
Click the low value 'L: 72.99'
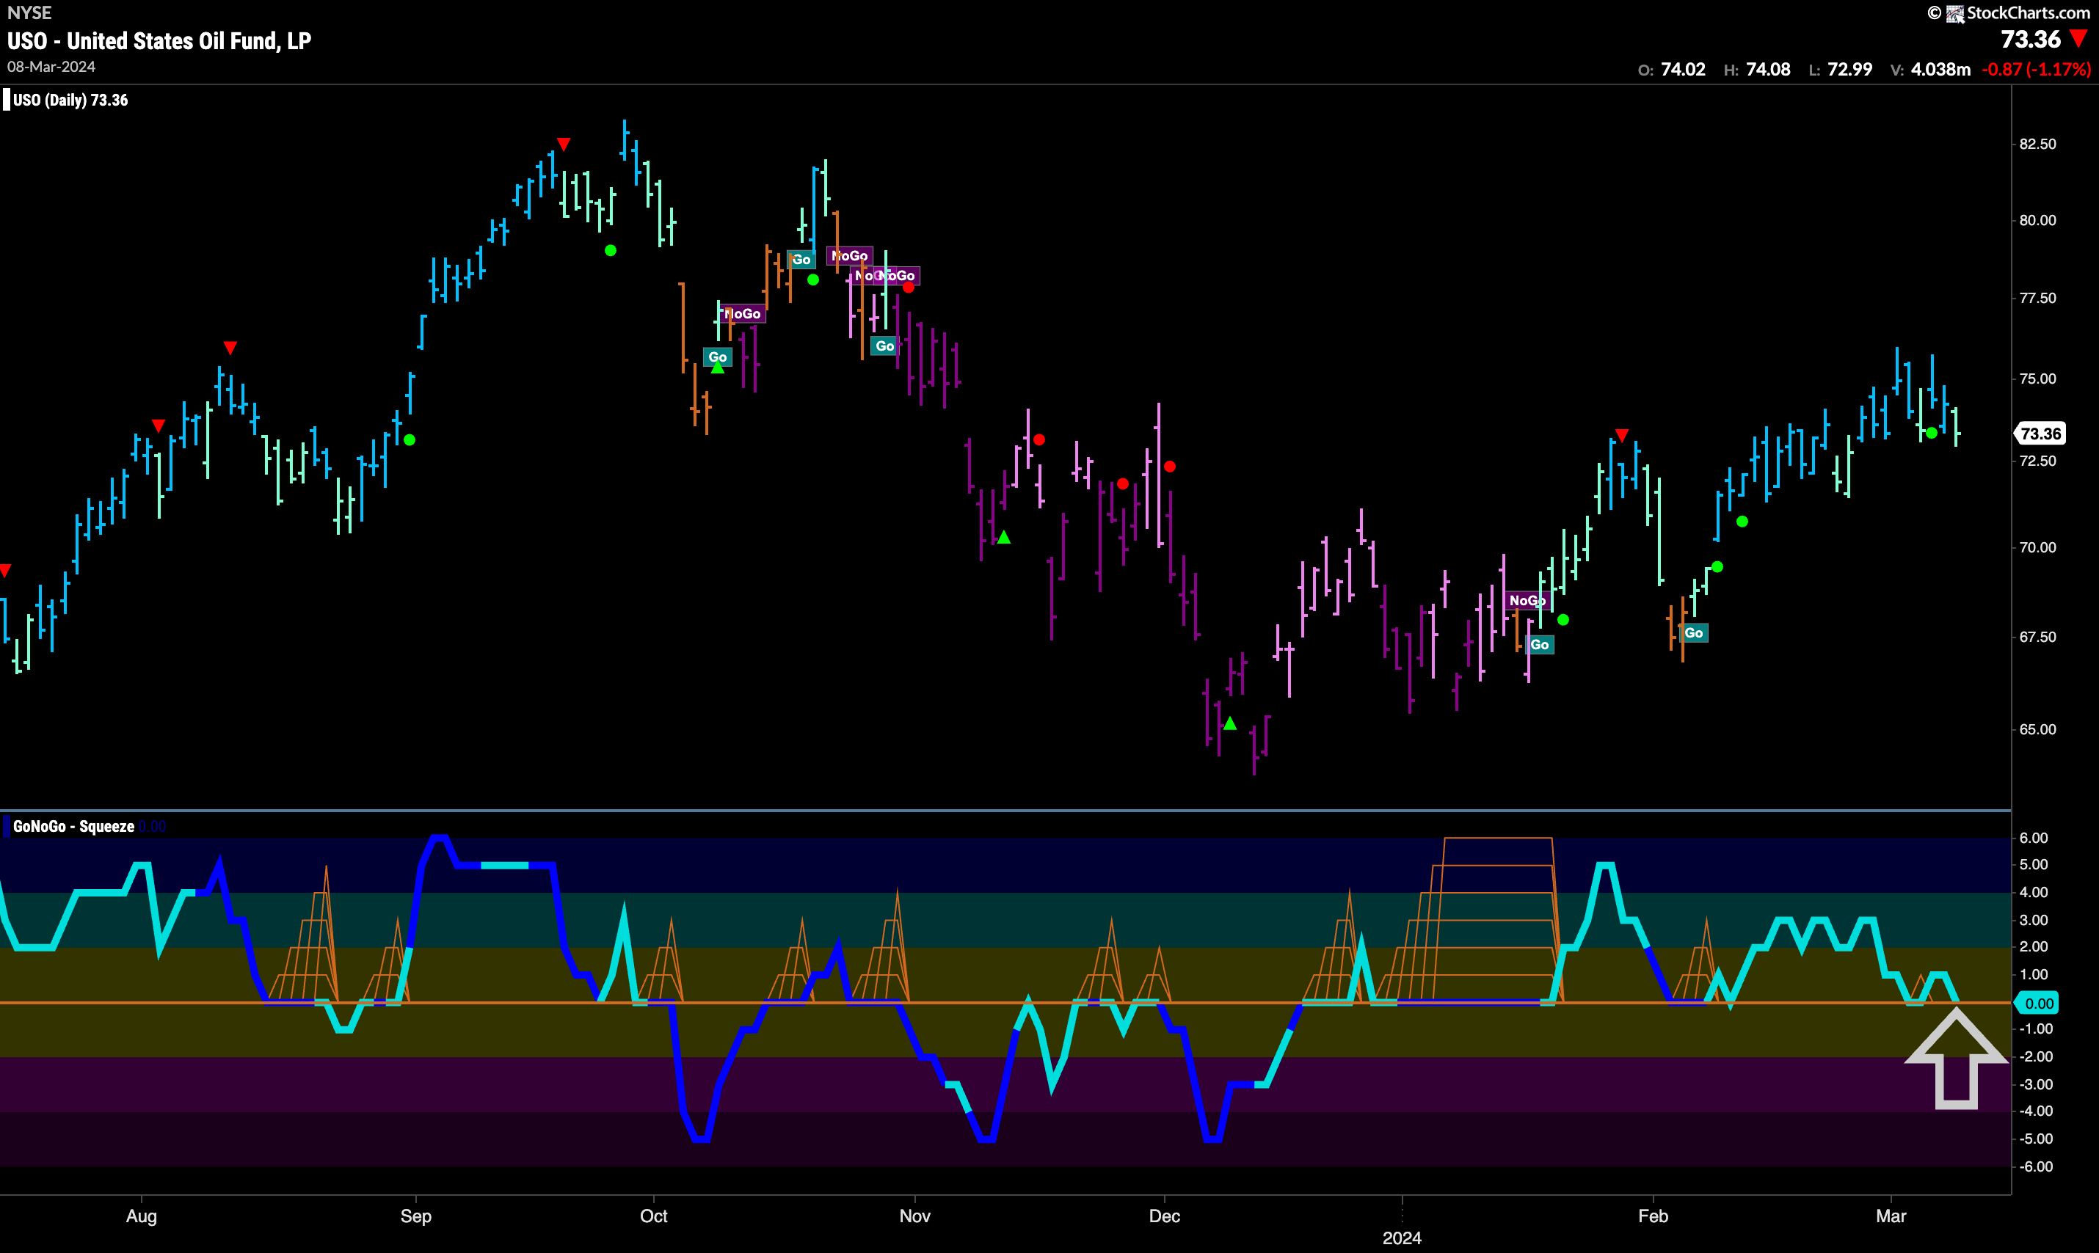coord(1841,69)
